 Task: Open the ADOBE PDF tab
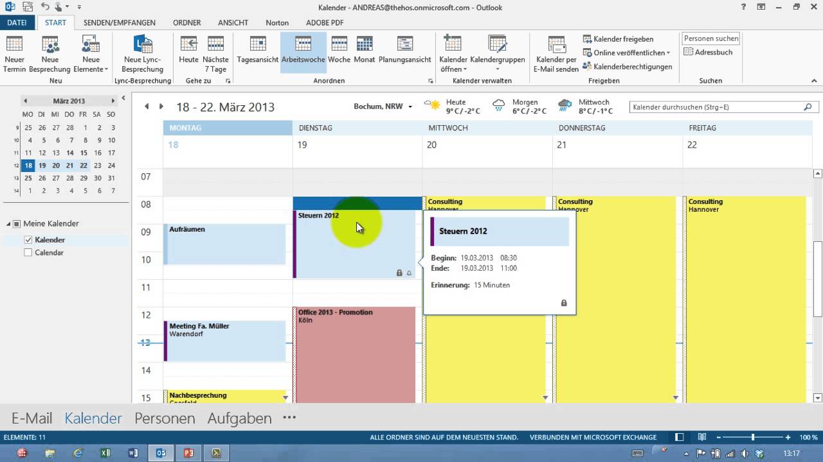(x=325, y=22)
